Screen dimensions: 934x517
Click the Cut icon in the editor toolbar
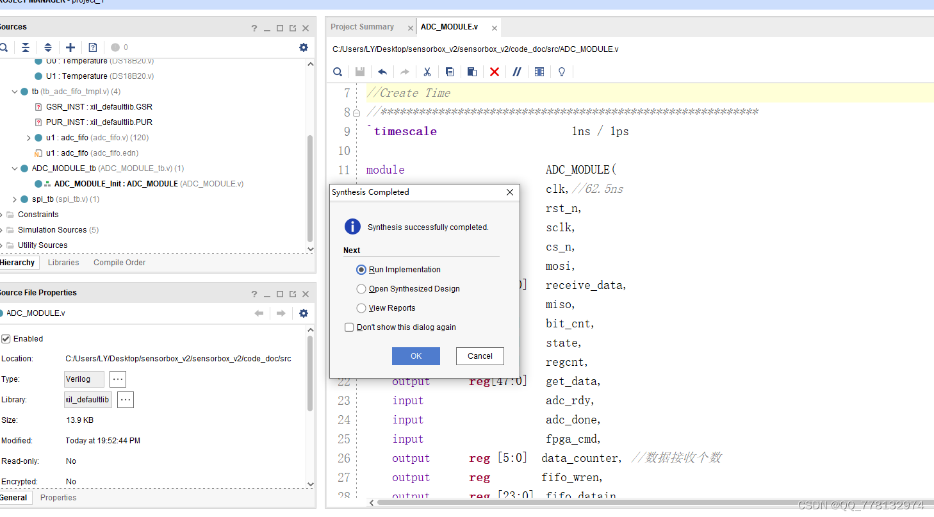point(427,72)
